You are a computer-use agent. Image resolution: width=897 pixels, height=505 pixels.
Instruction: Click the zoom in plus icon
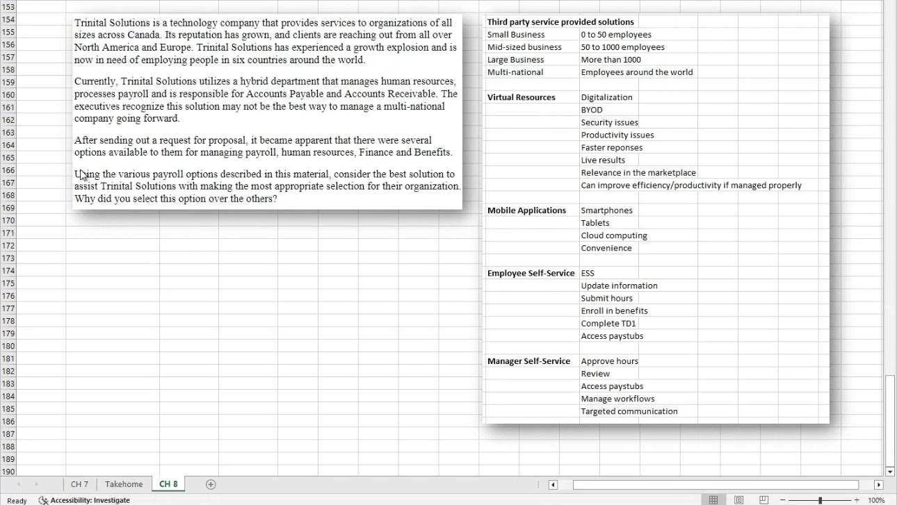pyautogui.click(x=857, y=500)
